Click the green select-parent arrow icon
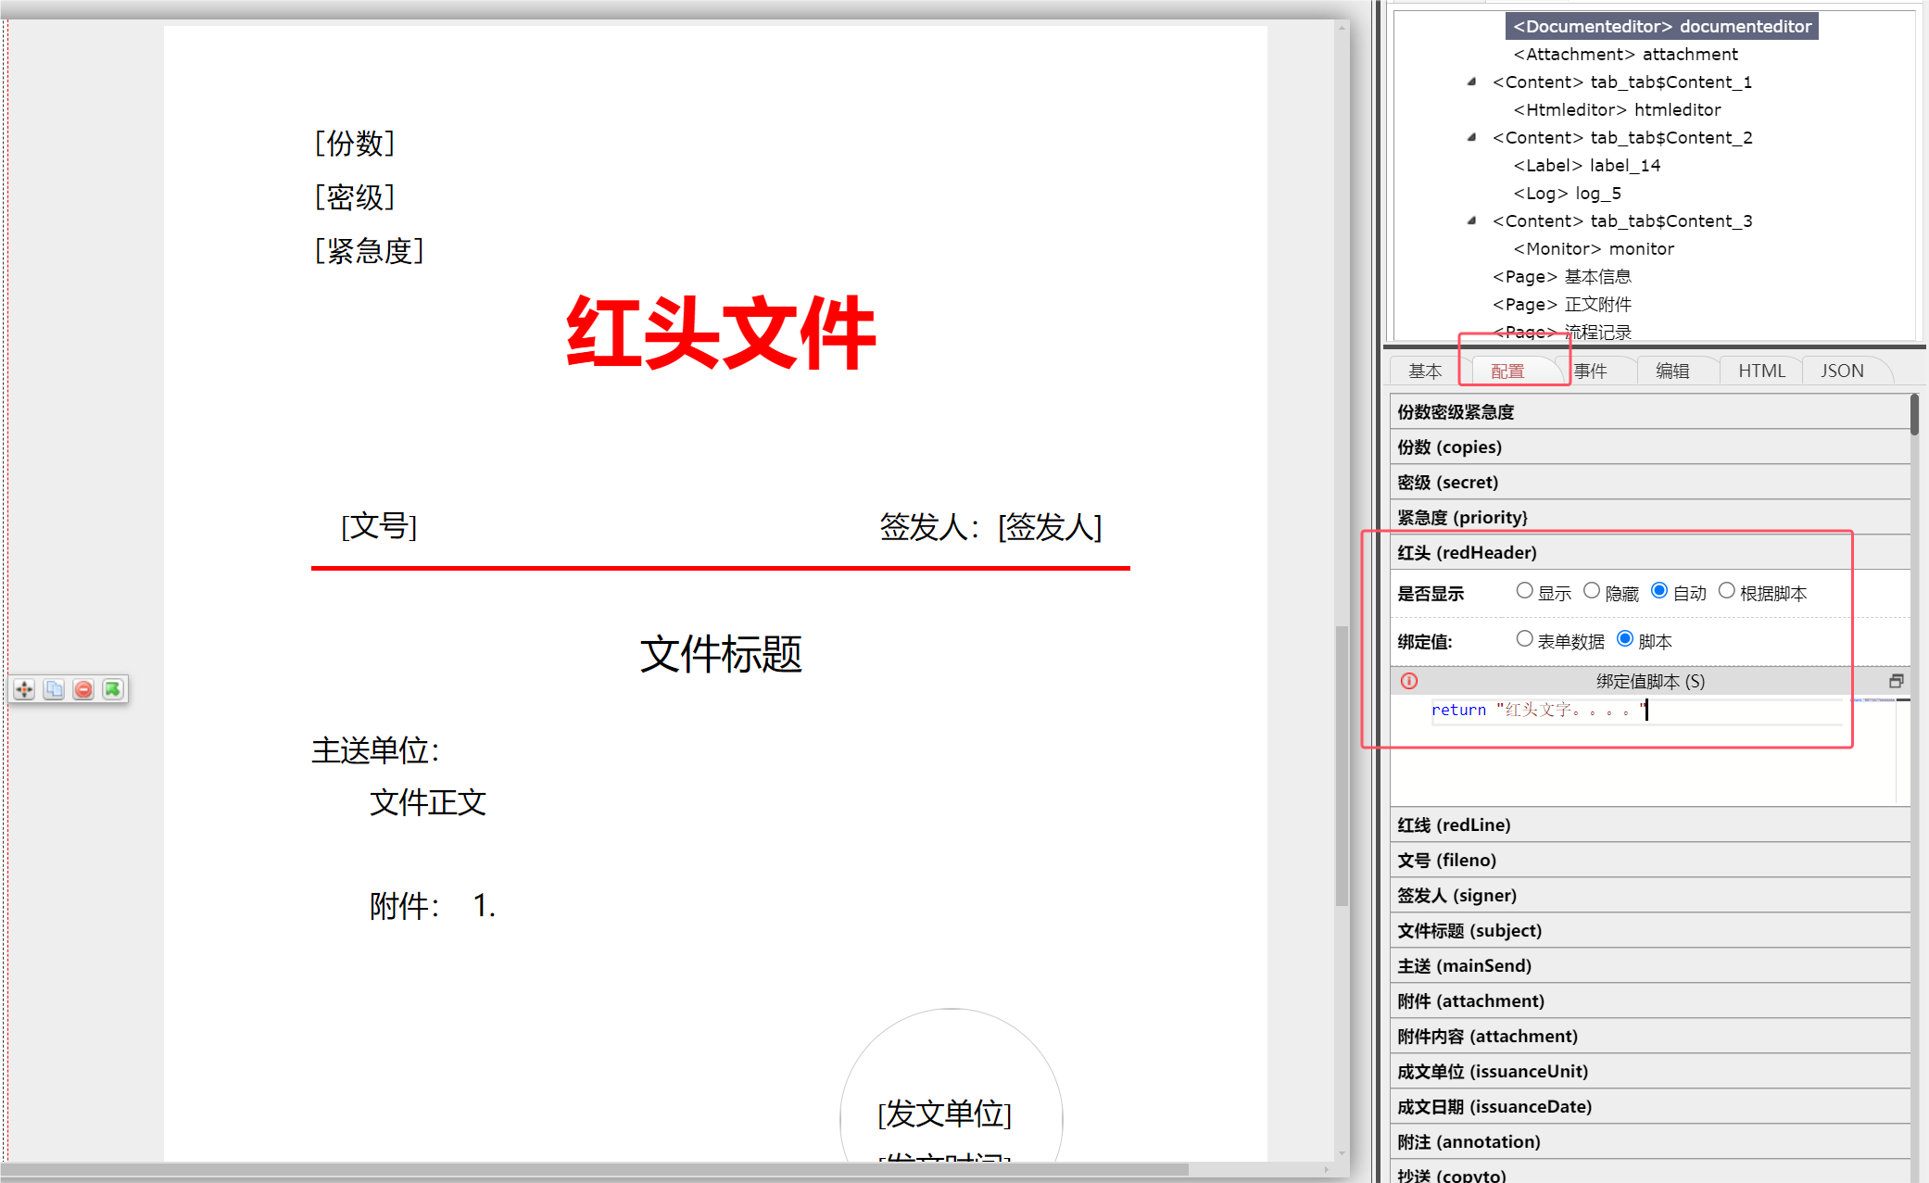Screen dimensions: 1929x1183 pos(112,689)
